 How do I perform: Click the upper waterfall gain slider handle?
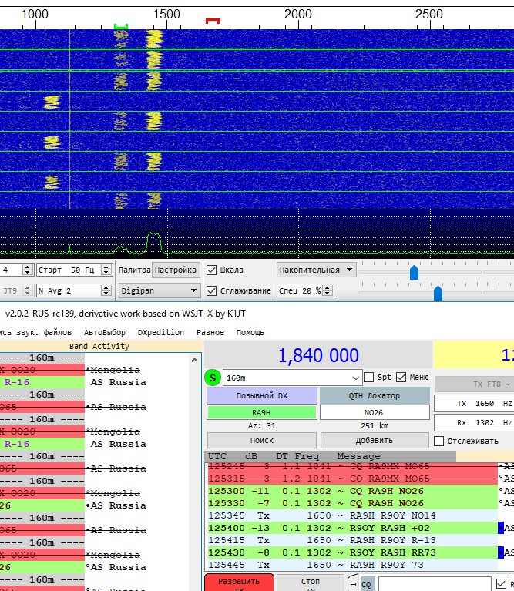click(414, 272)
